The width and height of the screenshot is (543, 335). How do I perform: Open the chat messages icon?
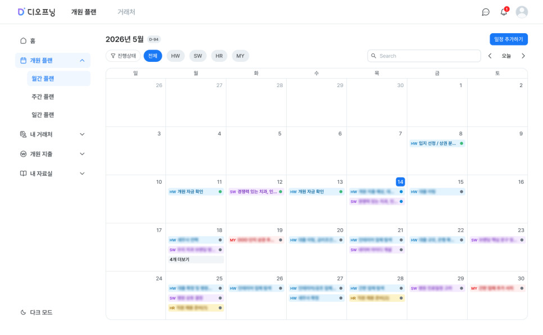[x=486, y=12]
